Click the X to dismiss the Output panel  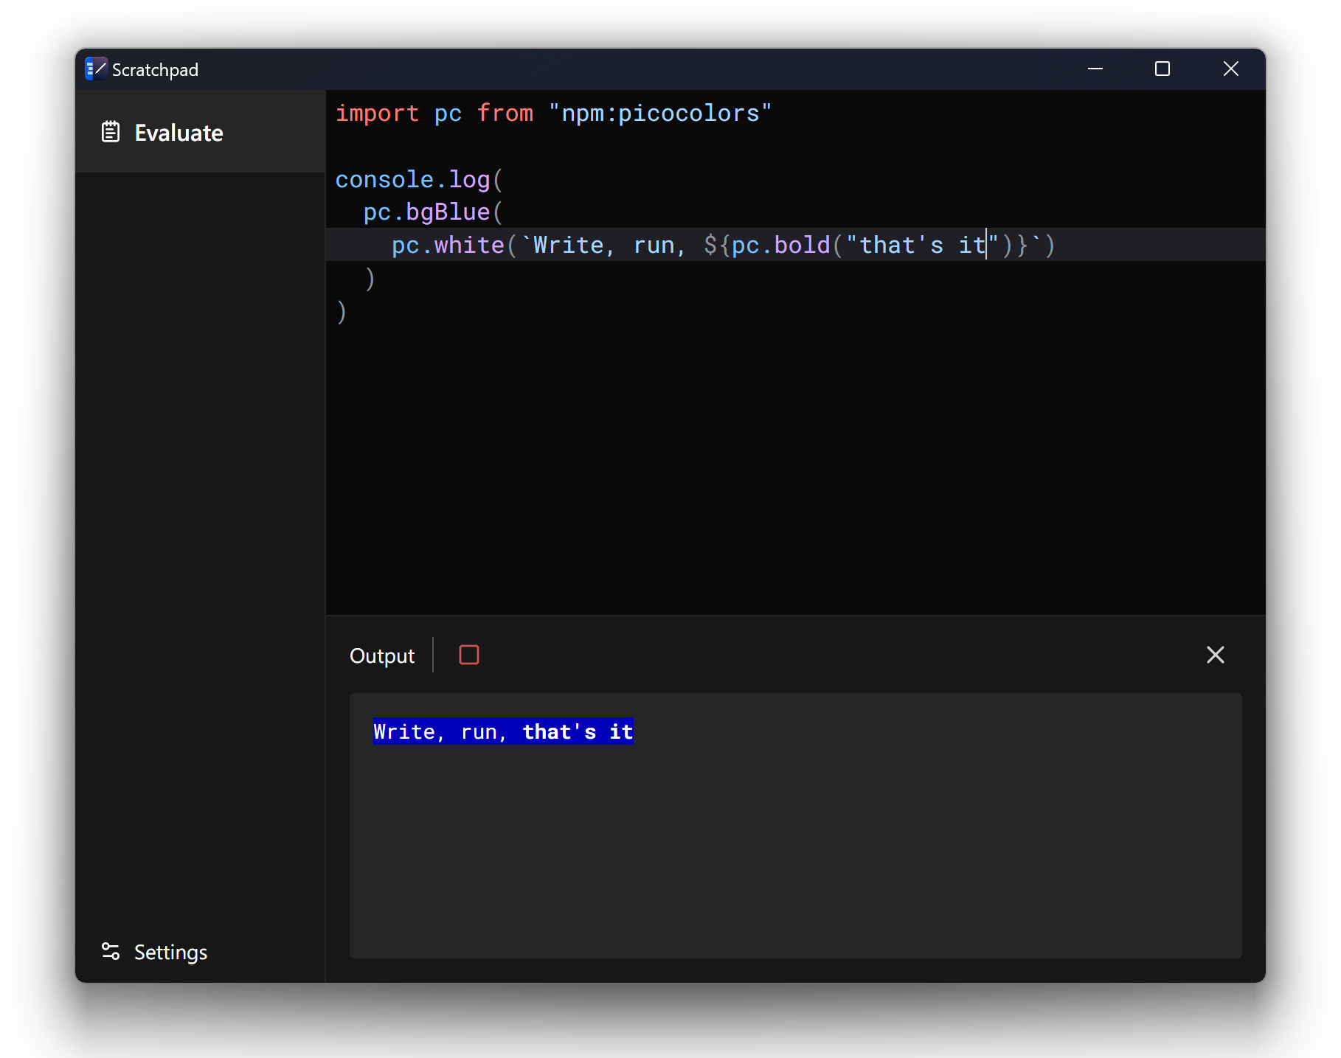point(1215,655)
